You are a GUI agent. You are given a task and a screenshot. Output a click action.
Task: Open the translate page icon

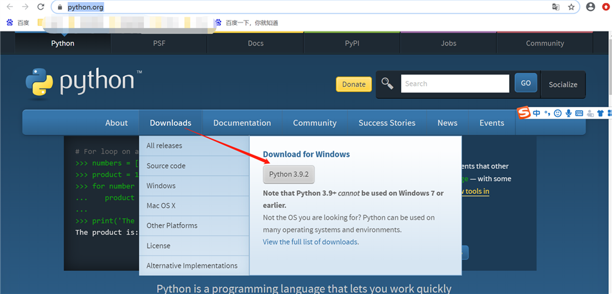pyautogui.click(x=555, y=6)
